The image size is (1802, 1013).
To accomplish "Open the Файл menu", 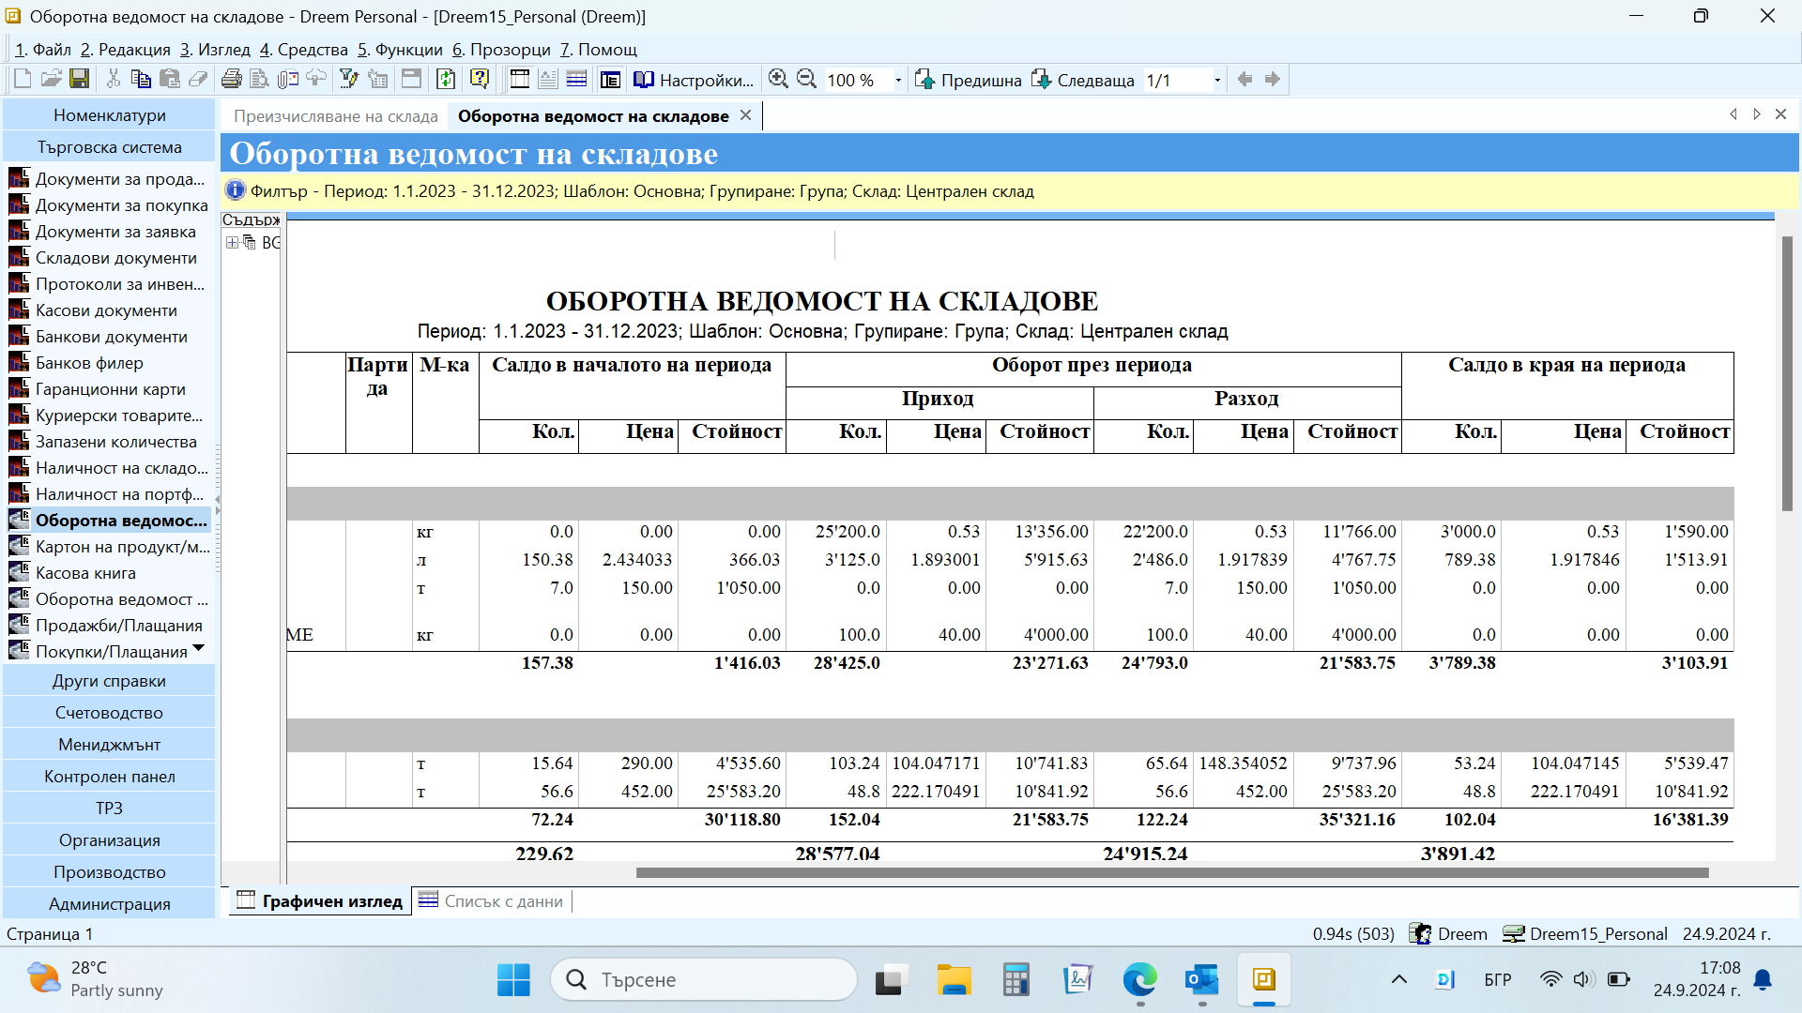I will tap(43, 50).
